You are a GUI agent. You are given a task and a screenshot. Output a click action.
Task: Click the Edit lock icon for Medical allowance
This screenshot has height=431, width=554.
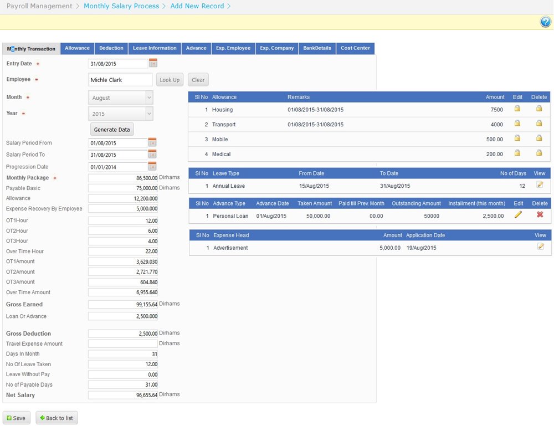pos(517,153)
